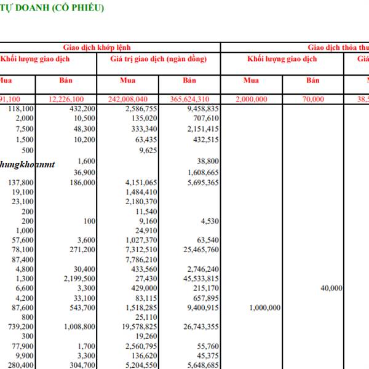Click cell 24,910
The width and height of the screenshot is (369, 369).
(x=146, y=231)
